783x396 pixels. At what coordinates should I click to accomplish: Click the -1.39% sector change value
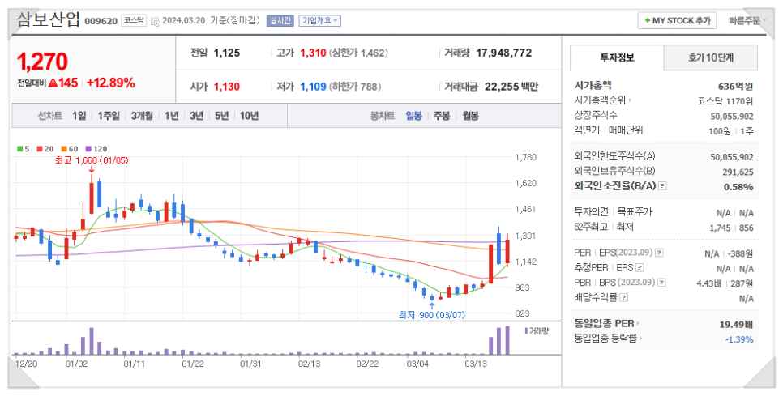(x=739, y=339)
